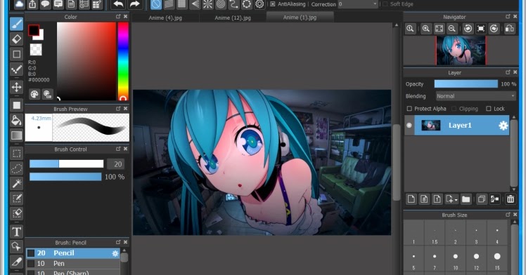
Task: Enable the Lock checkbox
Action: [x=489, y=109]
